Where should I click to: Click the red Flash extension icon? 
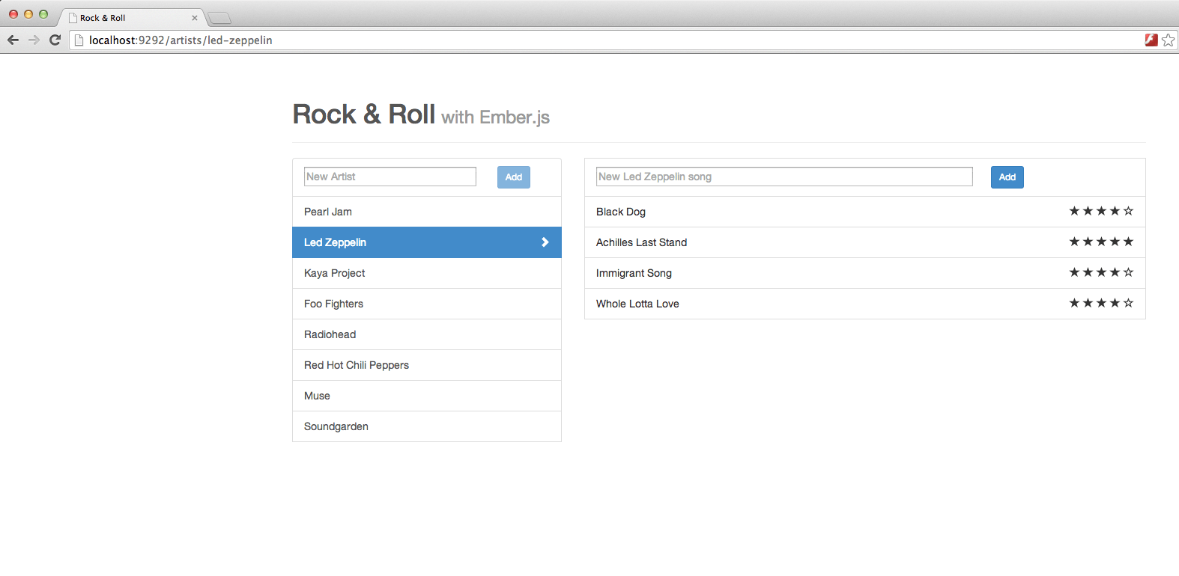point(1151,40)
